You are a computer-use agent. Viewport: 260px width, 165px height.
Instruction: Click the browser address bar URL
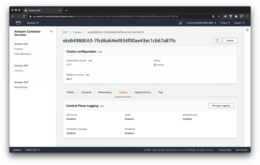tap(105, 16)
